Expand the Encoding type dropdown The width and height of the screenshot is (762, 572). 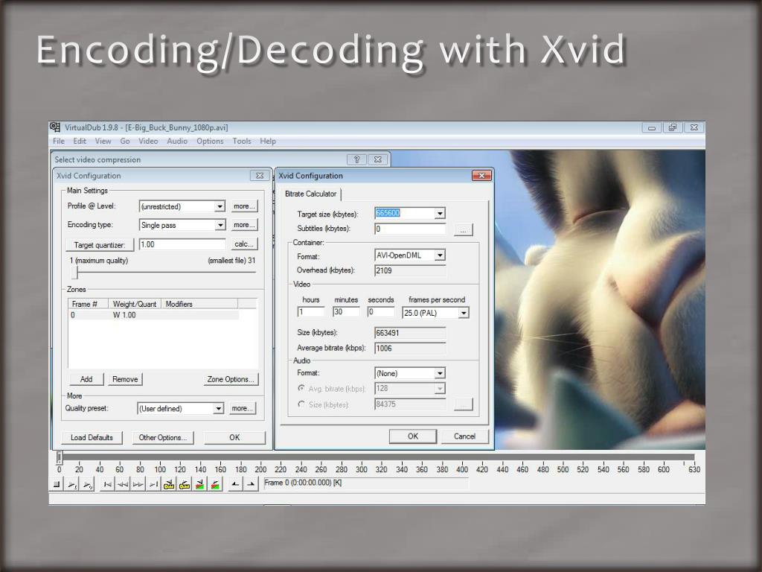[x=220, y=225]
